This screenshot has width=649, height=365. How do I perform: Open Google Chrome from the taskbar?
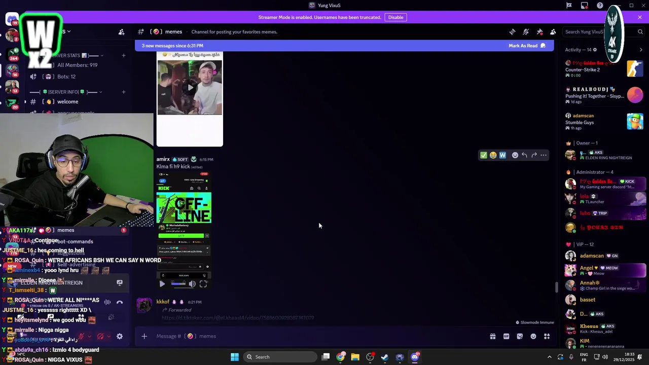click(x=340, y=357)
